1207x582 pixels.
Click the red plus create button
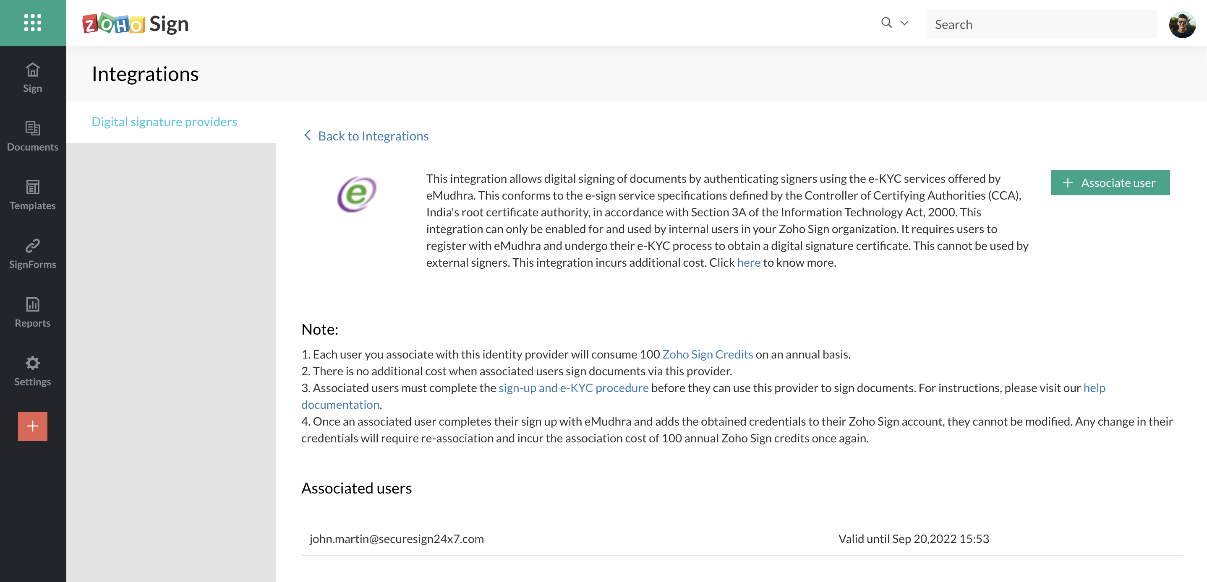[33, 426]
